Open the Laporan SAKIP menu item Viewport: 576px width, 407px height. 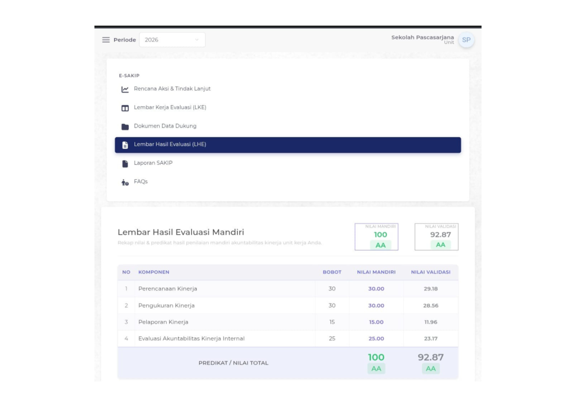(153, 163)
